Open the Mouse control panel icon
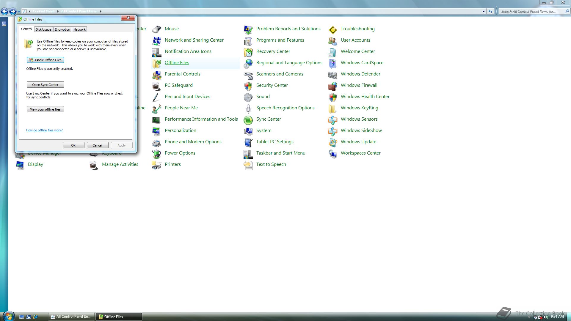The image size is (571, 321). pyautogui.click(x=157, y=29)
